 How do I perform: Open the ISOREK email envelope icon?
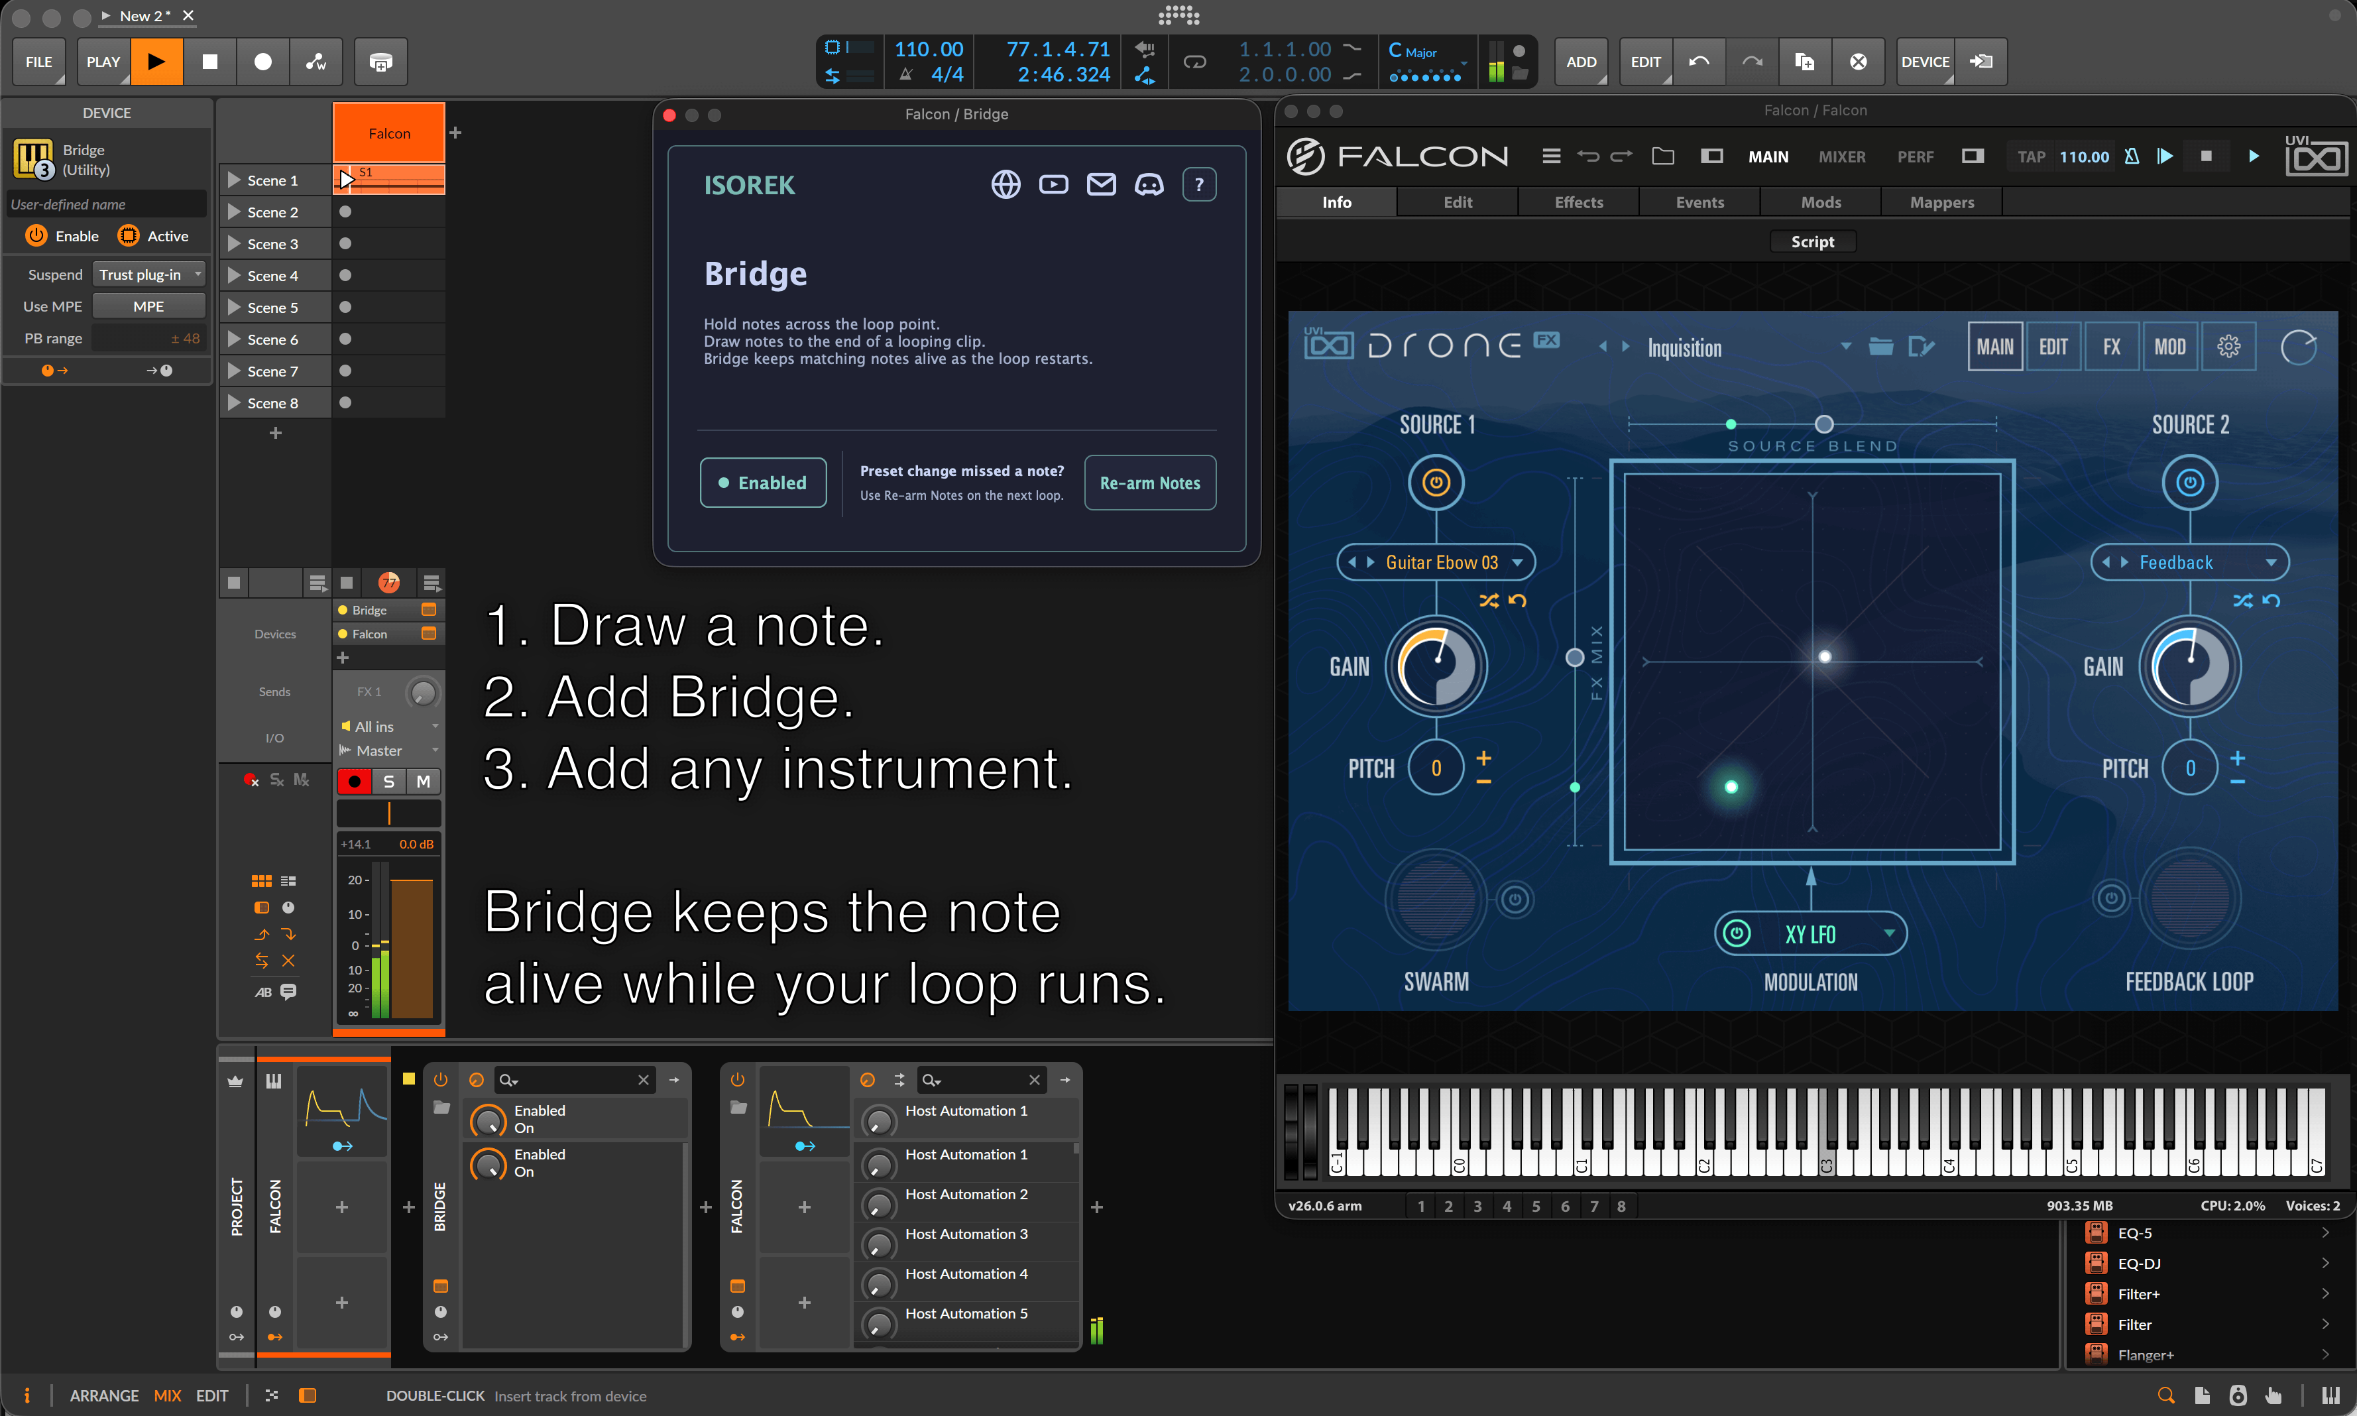pos(1101,184)
